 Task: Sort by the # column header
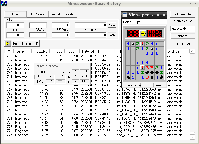(9, 51)
